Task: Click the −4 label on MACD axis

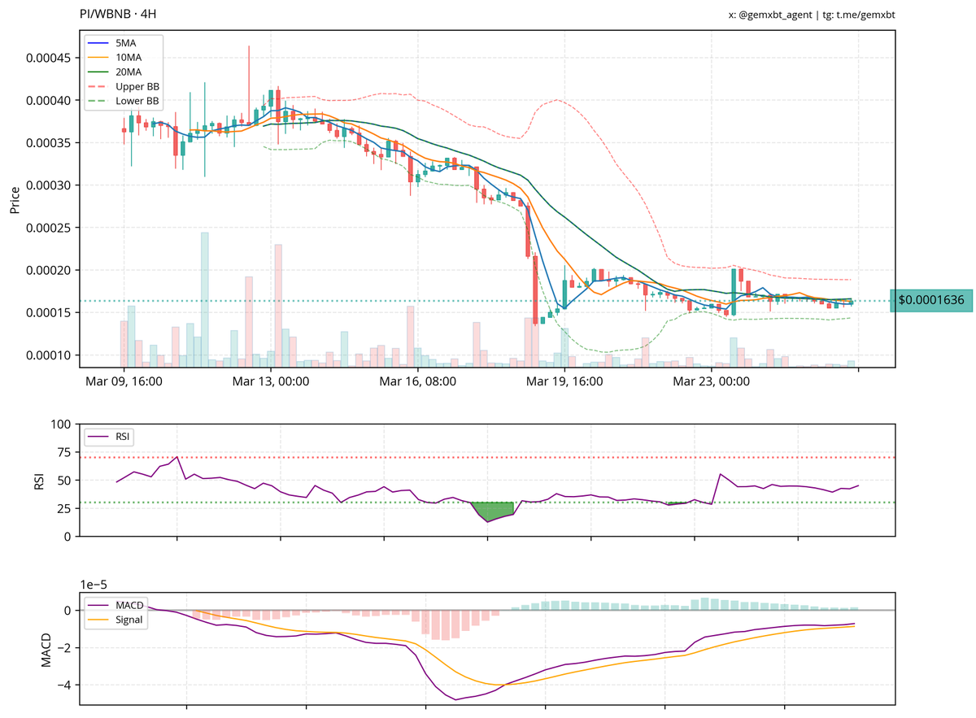Action: click(63, 685)
